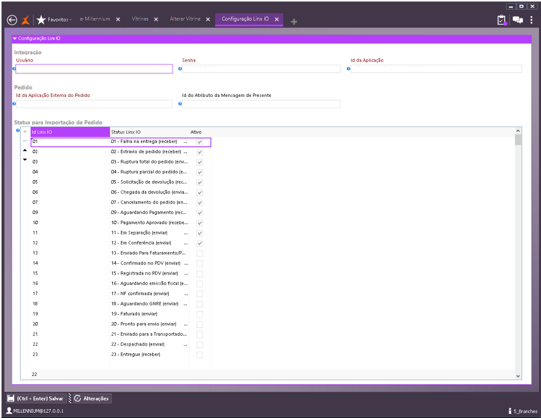
Task: Enable Ativo for 23 - Entregue
Action: point(200,355)
